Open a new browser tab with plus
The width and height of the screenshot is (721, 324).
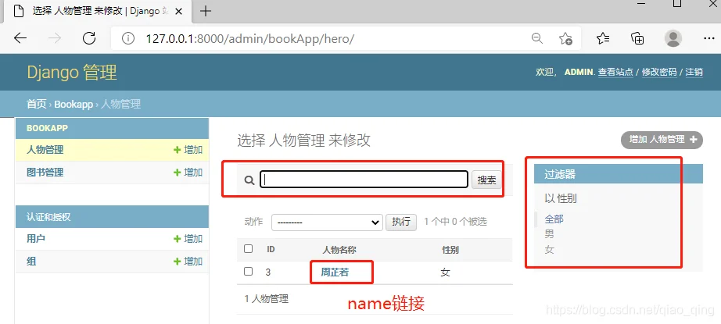206,12
